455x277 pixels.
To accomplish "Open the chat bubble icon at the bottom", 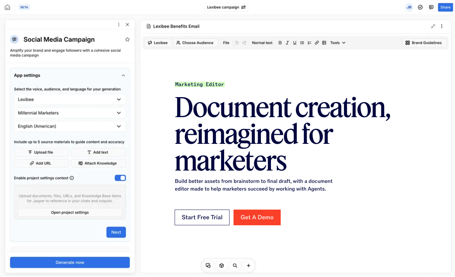I will [208, 265].
